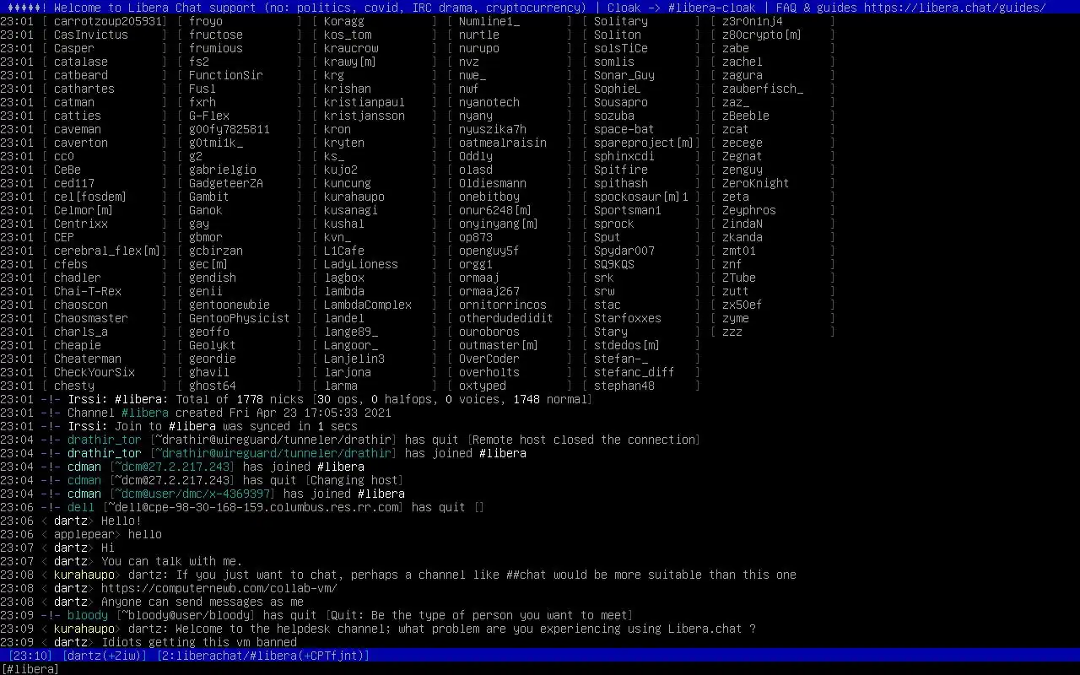Select nick carrotzoup205931 in the list
The height and width of the screenshot is (675, 1080).
(108, 21)
